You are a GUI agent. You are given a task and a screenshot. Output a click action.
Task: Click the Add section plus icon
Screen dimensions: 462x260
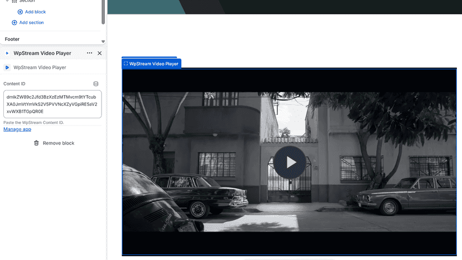(x=14, y=22)
